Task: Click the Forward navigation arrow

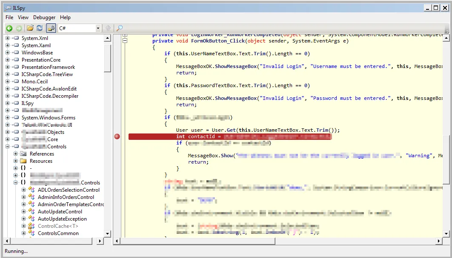Action: pos(19,28)
